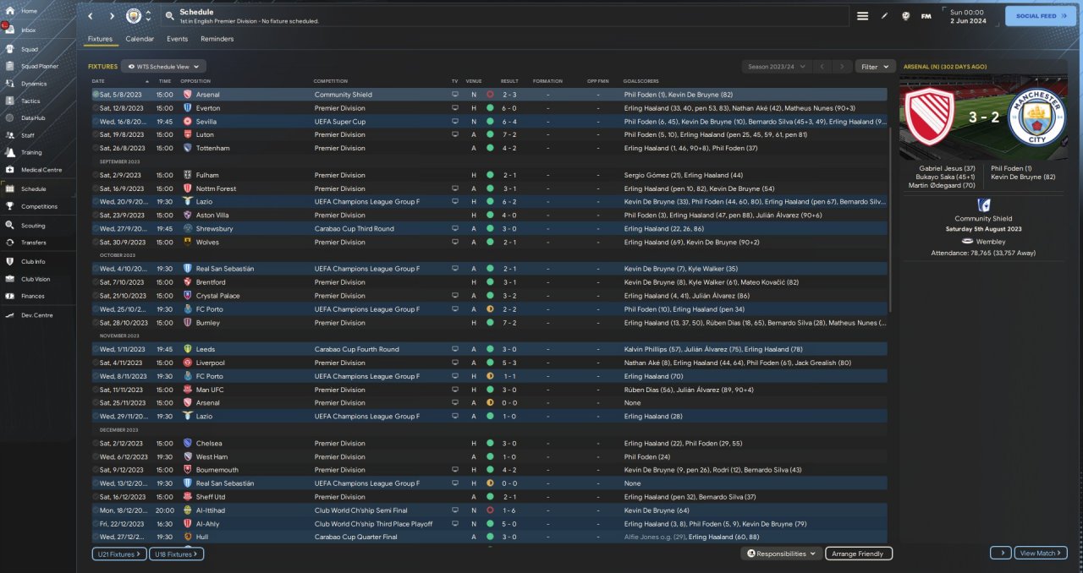Viewport: 1083px width, 573px height.
Task: Tick the circle beside the Fulham fixture
Action: pos(96,175)
